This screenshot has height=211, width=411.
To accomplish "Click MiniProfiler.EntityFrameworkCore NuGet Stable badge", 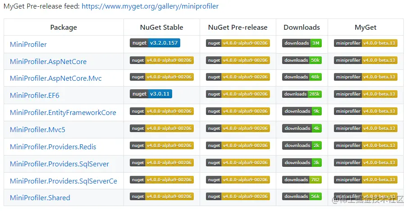I will (x=162, y=111).
